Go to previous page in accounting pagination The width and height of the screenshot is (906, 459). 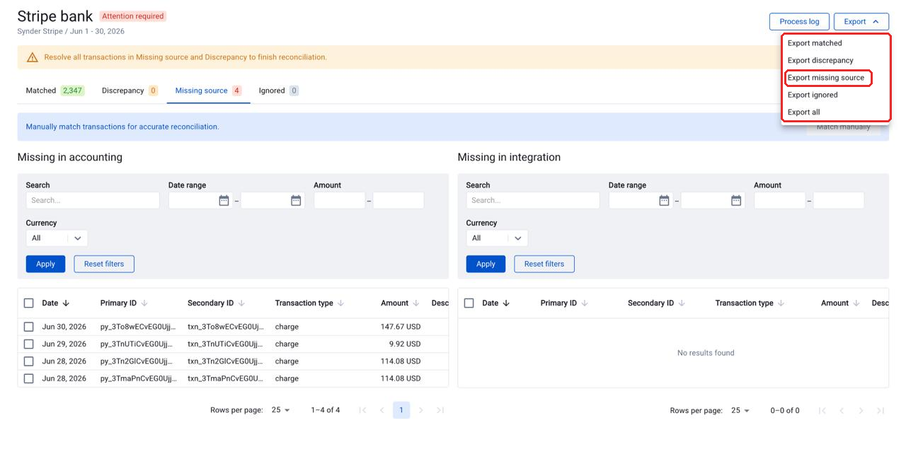(382, 410)
